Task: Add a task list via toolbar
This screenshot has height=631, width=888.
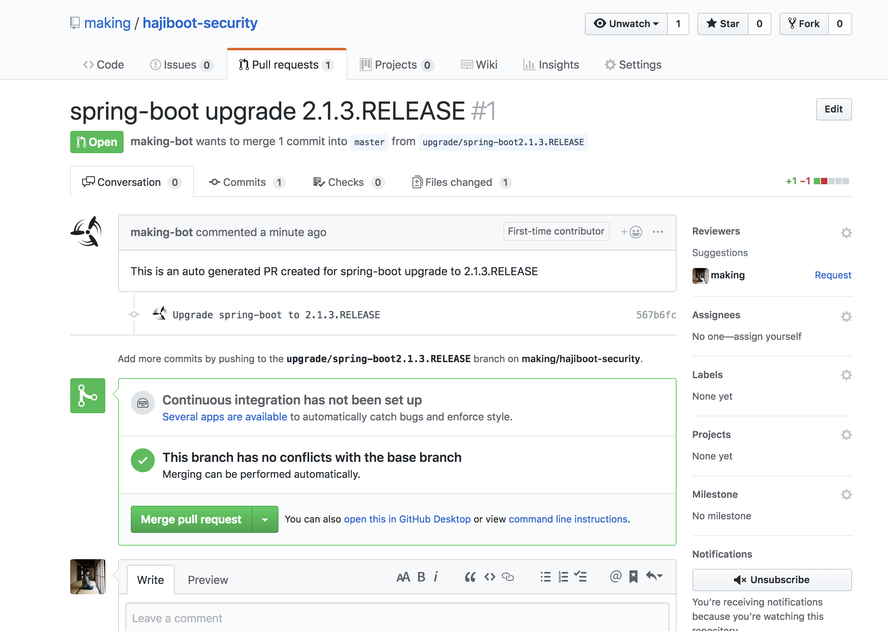Action: tap(580, 577)
